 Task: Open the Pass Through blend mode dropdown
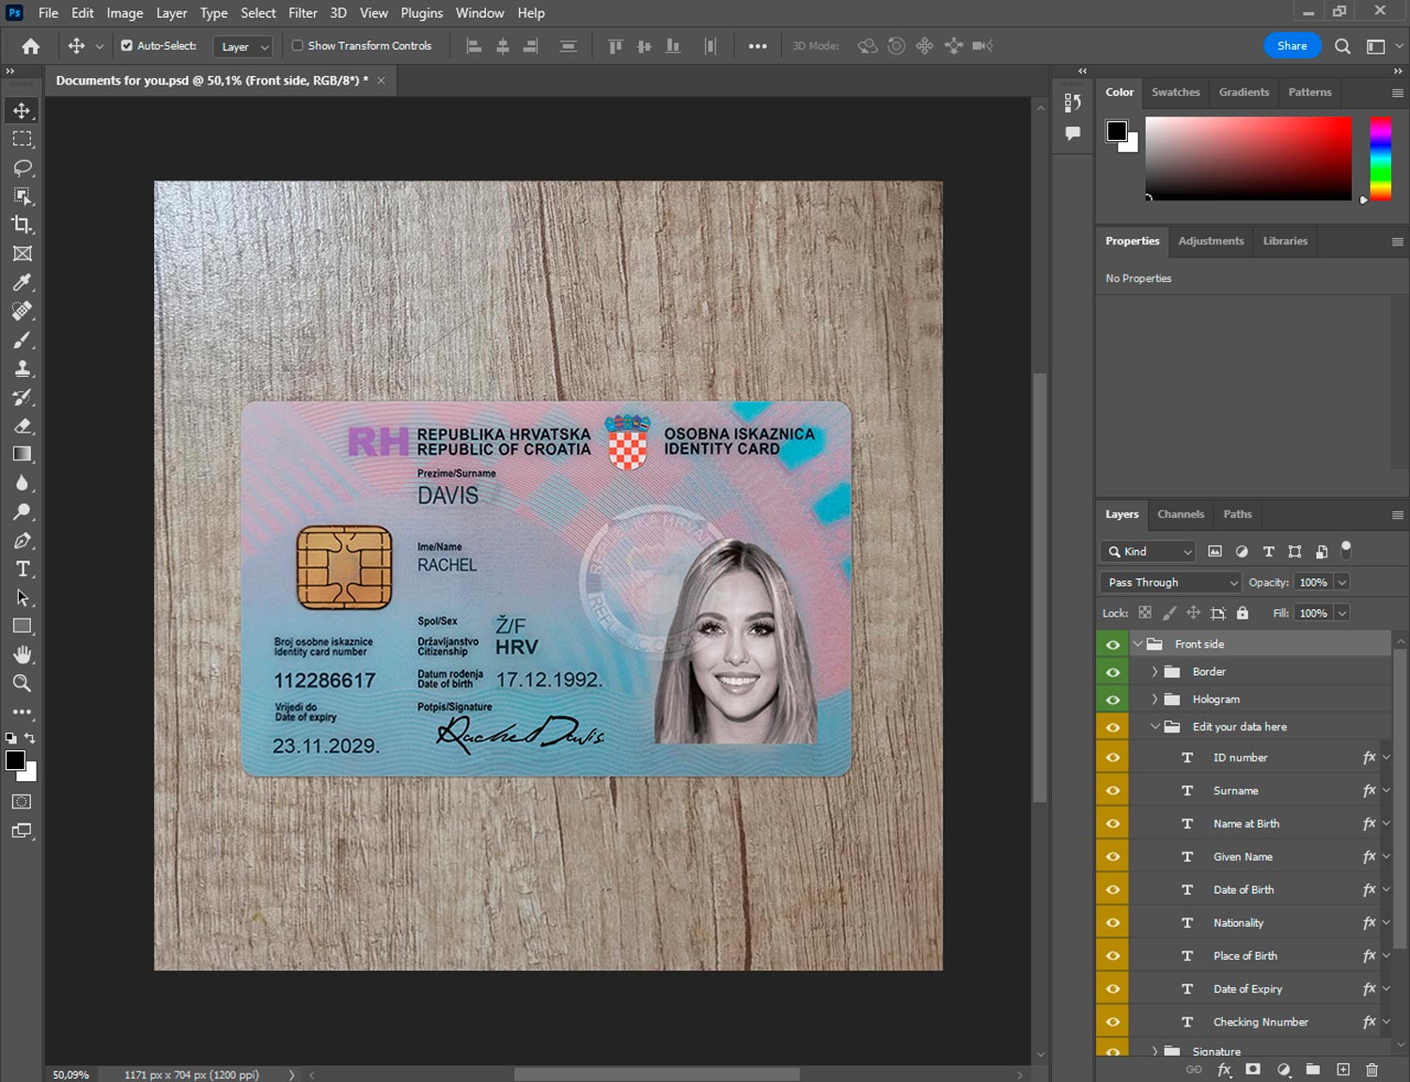pos(1170,583)
